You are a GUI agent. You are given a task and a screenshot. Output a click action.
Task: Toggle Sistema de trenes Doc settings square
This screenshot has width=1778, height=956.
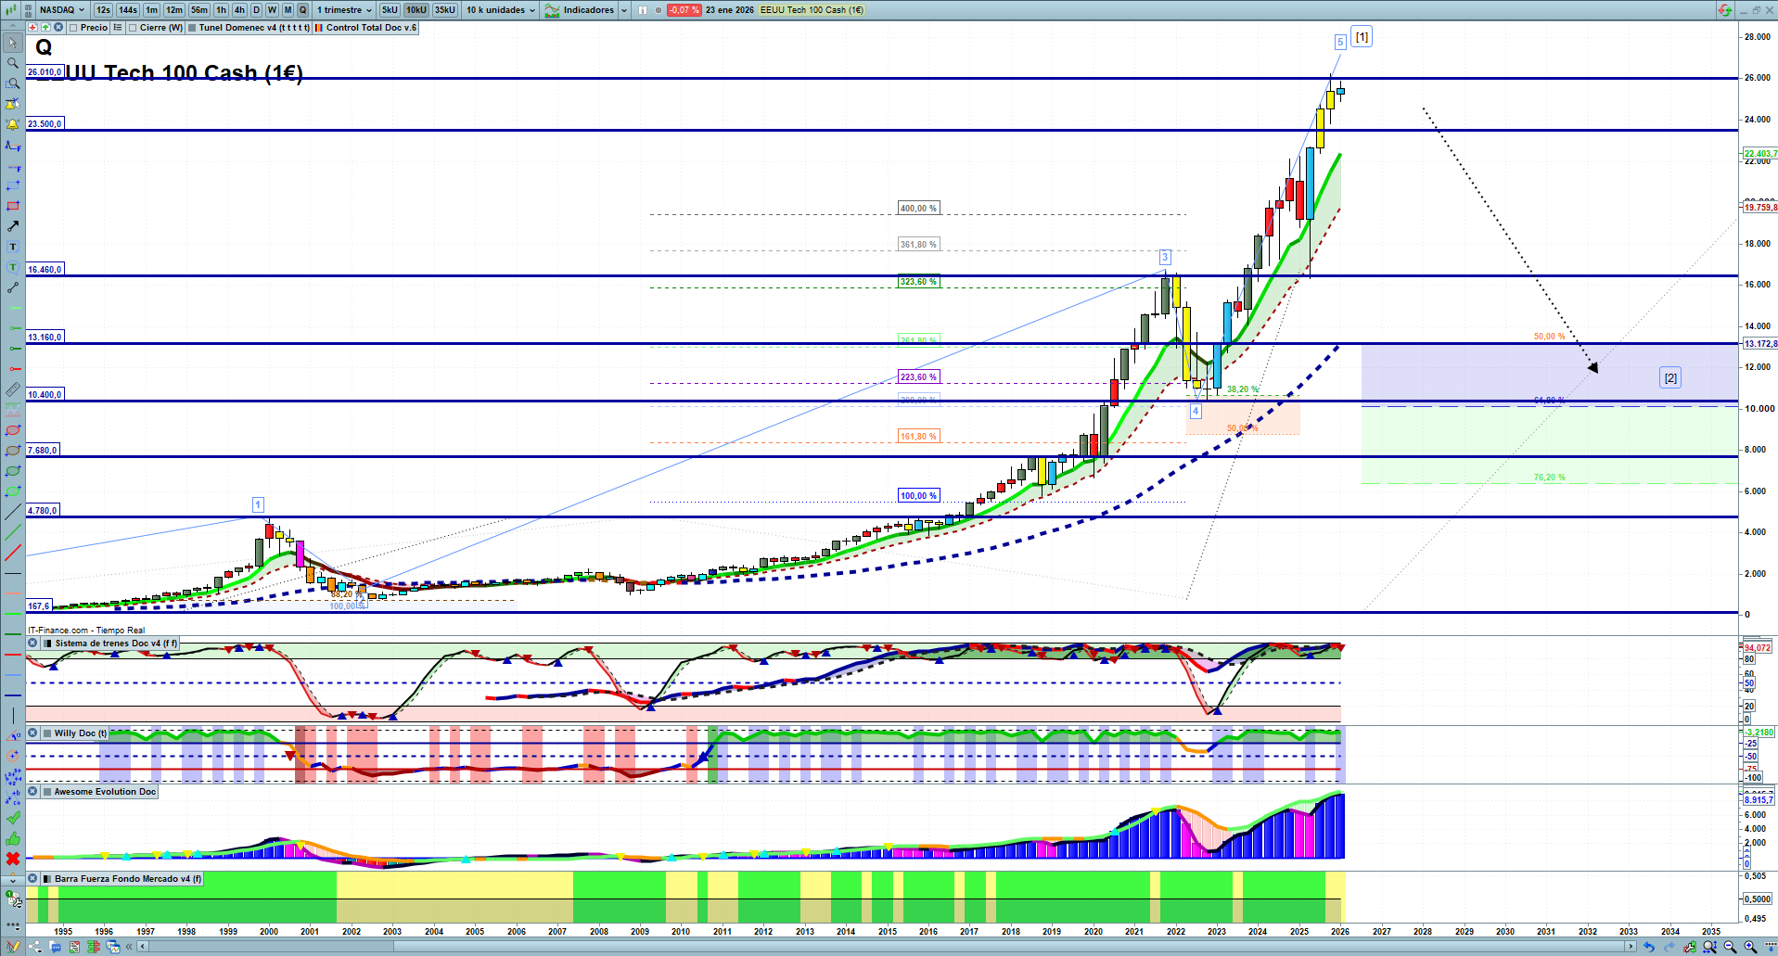pos(47,644)
